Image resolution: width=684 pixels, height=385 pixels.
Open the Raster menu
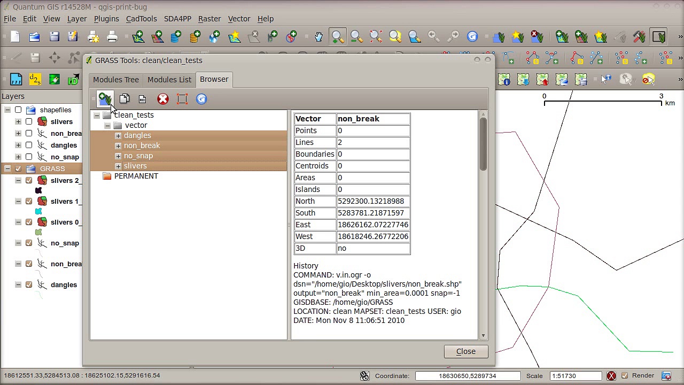pyautogui.click(x=209, y=19)
